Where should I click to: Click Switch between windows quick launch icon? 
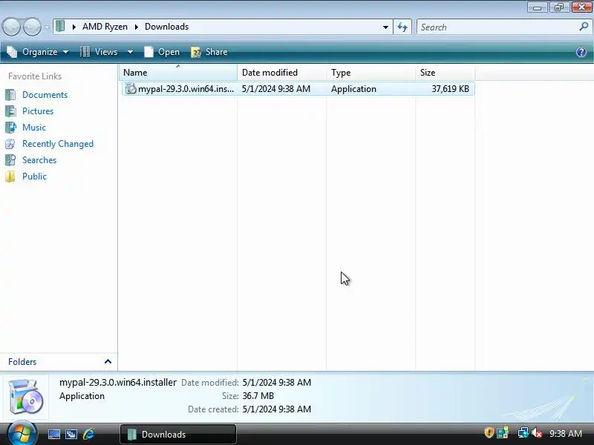coord(71,434)
